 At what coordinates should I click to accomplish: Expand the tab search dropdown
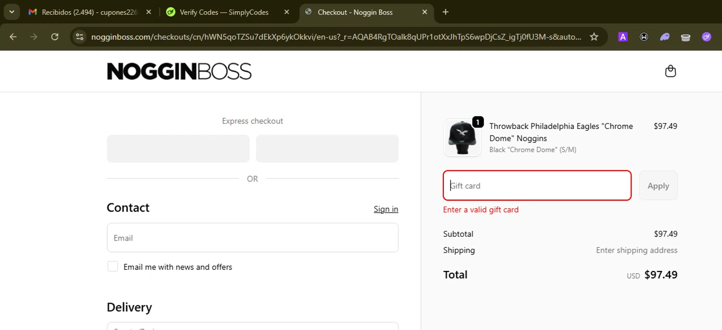tap(12, 12)
